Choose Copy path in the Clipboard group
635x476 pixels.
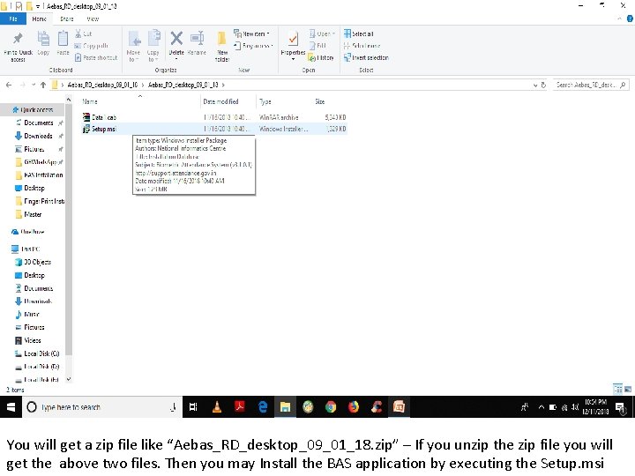tap(92, 46)
